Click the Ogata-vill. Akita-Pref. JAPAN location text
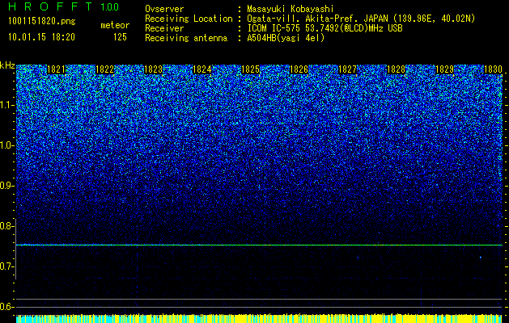 pyautogui.click(x=361, y=19)
